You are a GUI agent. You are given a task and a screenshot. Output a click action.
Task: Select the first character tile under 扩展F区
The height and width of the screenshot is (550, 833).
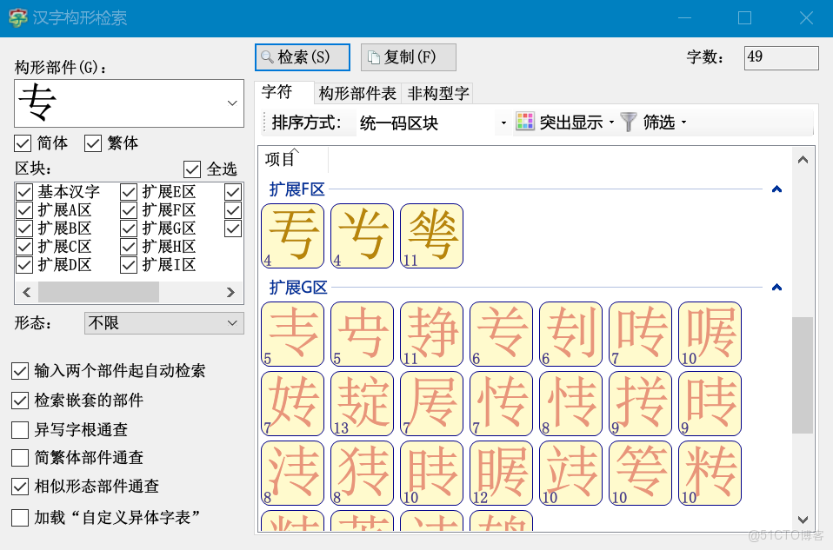point(292,235)
